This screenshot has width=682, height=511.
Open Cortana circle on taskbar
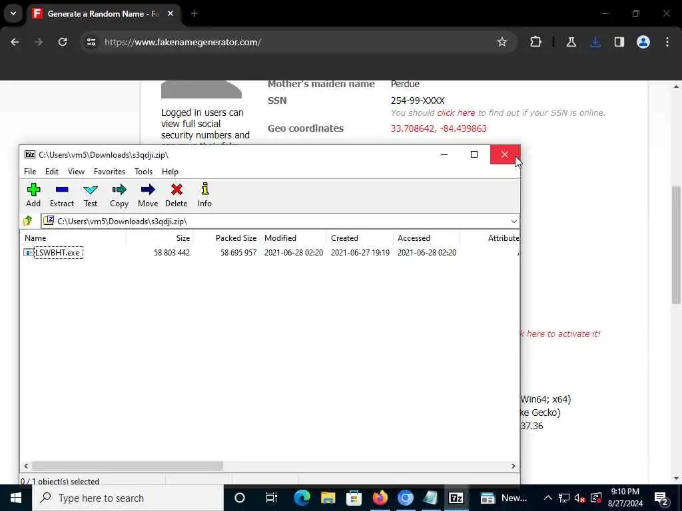(240, 498)
